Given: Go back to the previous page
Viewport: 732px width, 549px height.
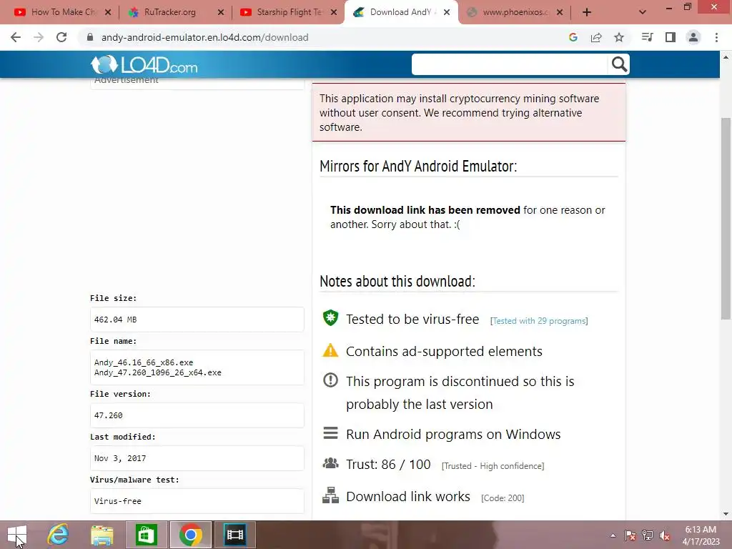Looking at the screenshot, I should coord(16,37).
